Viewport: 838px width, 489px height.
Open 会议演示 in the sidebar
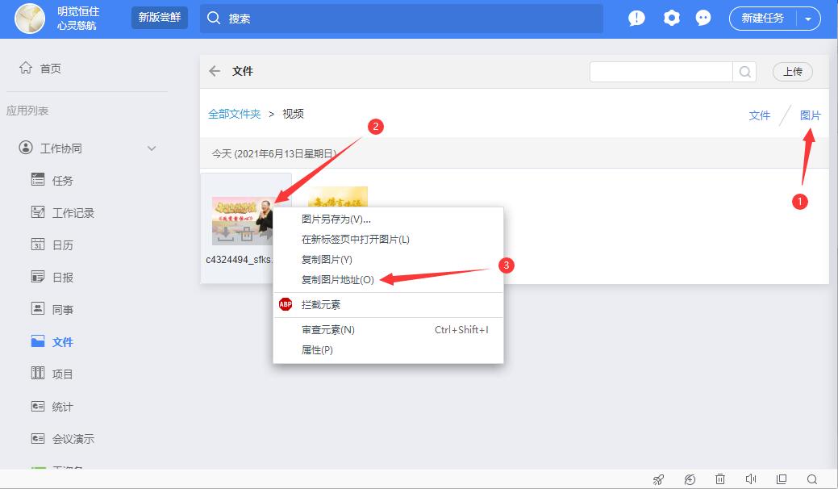(73, 439)
